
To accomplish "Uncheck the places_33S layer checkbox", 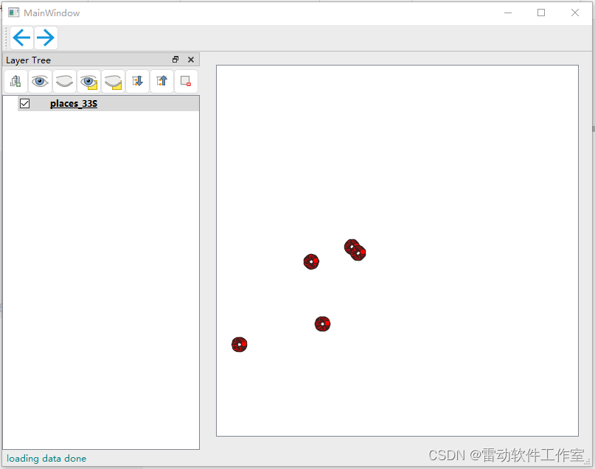I will pyautogui.click(x=24, y=103).
